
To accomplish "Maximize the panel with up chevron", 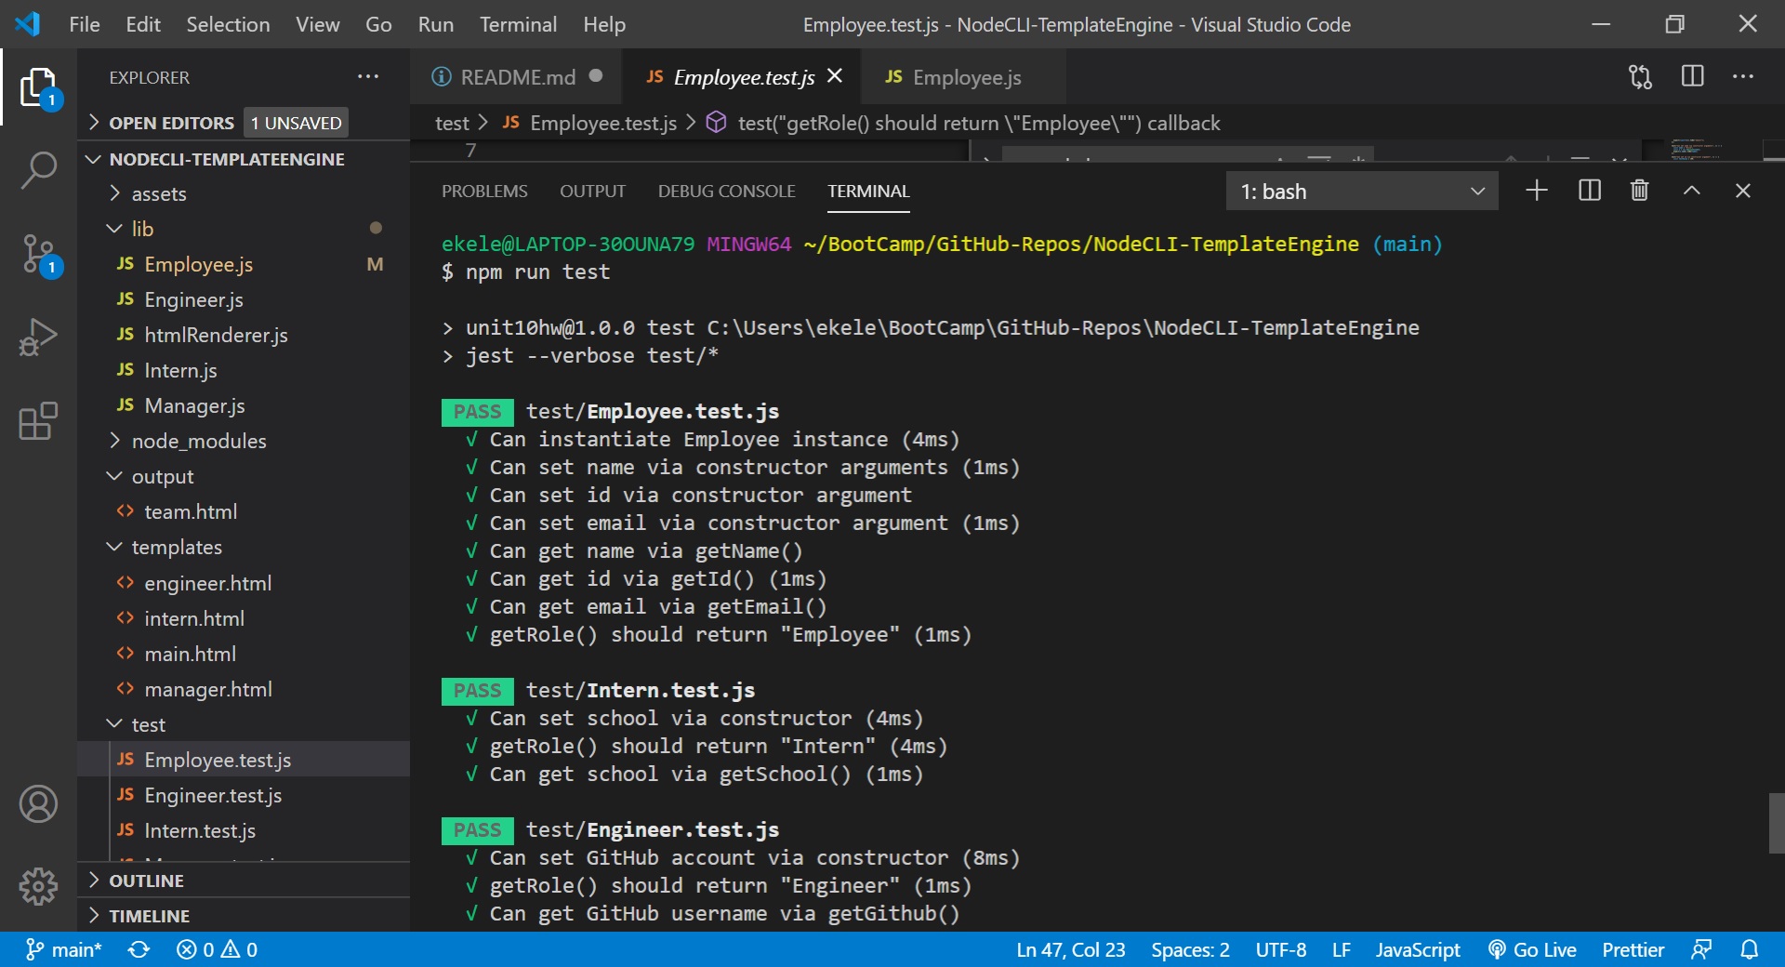I will pos(1692,191).
